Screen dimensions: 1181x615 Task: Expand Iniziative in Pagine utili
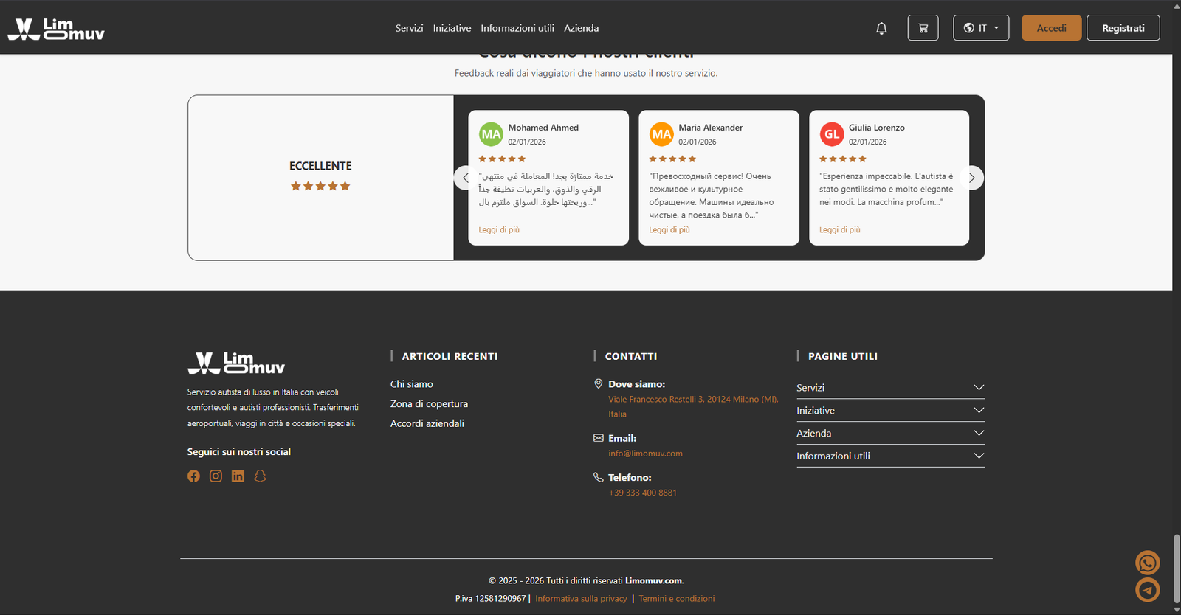click(x=890, y=411)
